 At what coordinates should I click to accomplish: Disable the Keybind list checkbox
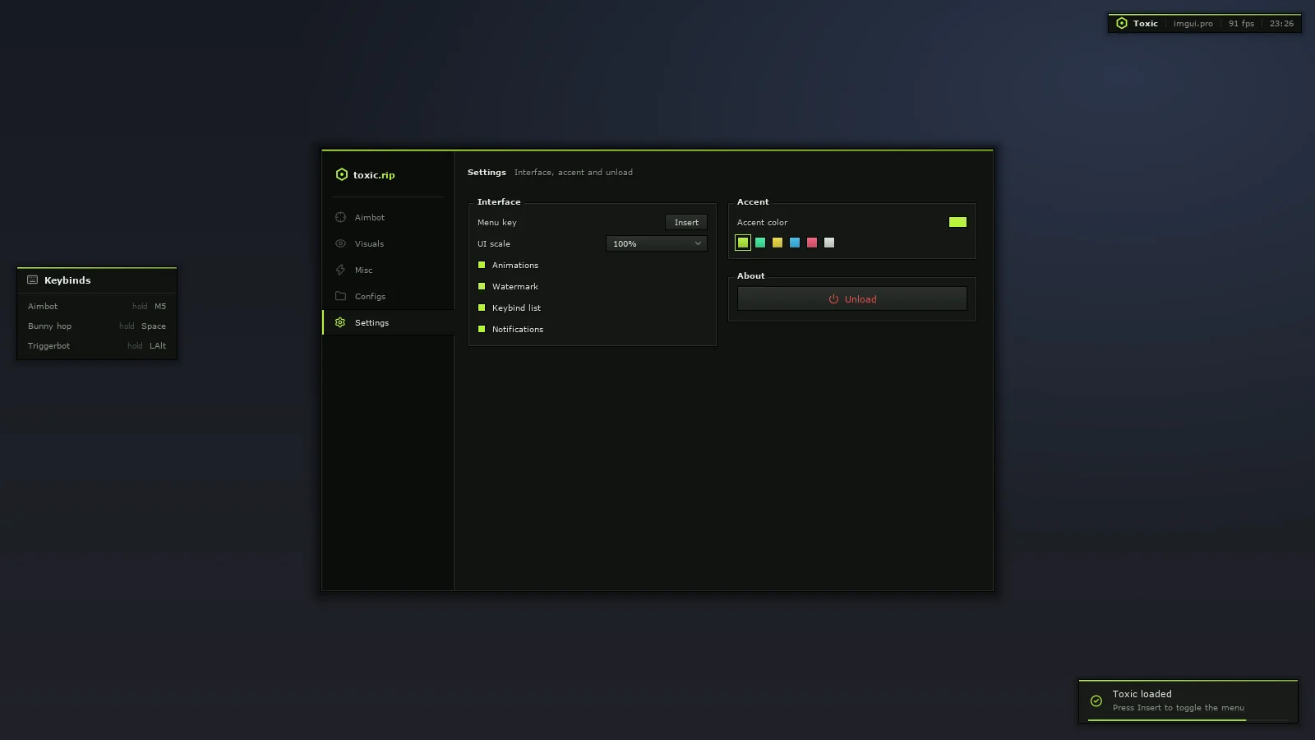[482, 308]
